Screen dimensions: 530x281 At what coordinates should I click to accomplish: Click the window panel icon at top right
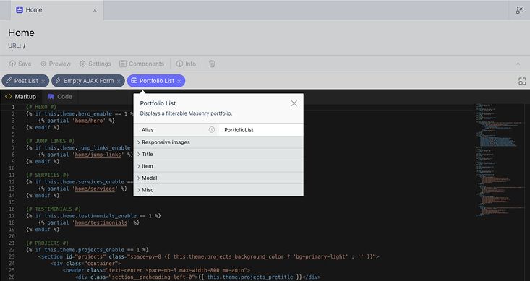coord(520,10)
